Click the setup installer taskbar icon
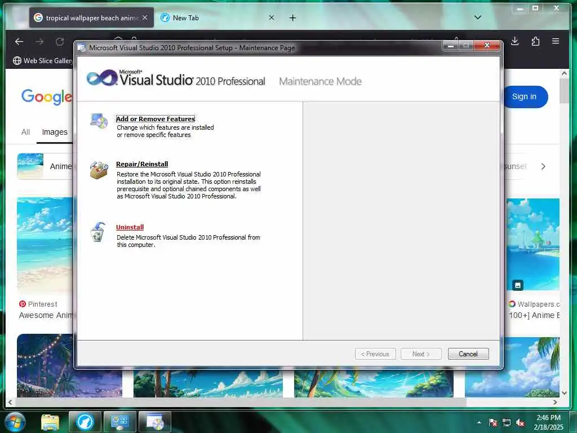The height and width of the screenshot is (433, 577). [x=155, y=422]
